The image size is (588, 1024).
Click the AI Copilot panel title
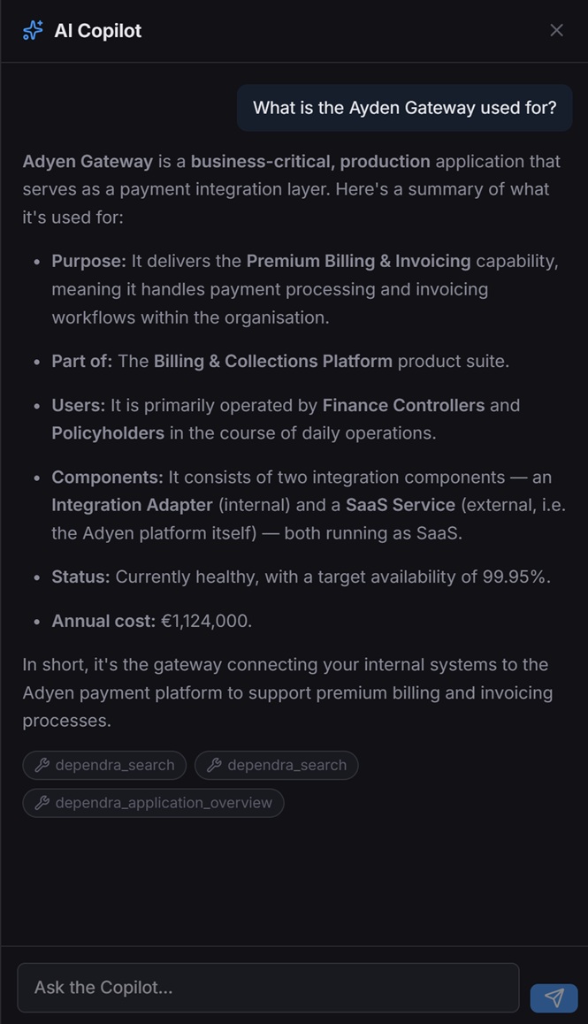tap(98, 31)
